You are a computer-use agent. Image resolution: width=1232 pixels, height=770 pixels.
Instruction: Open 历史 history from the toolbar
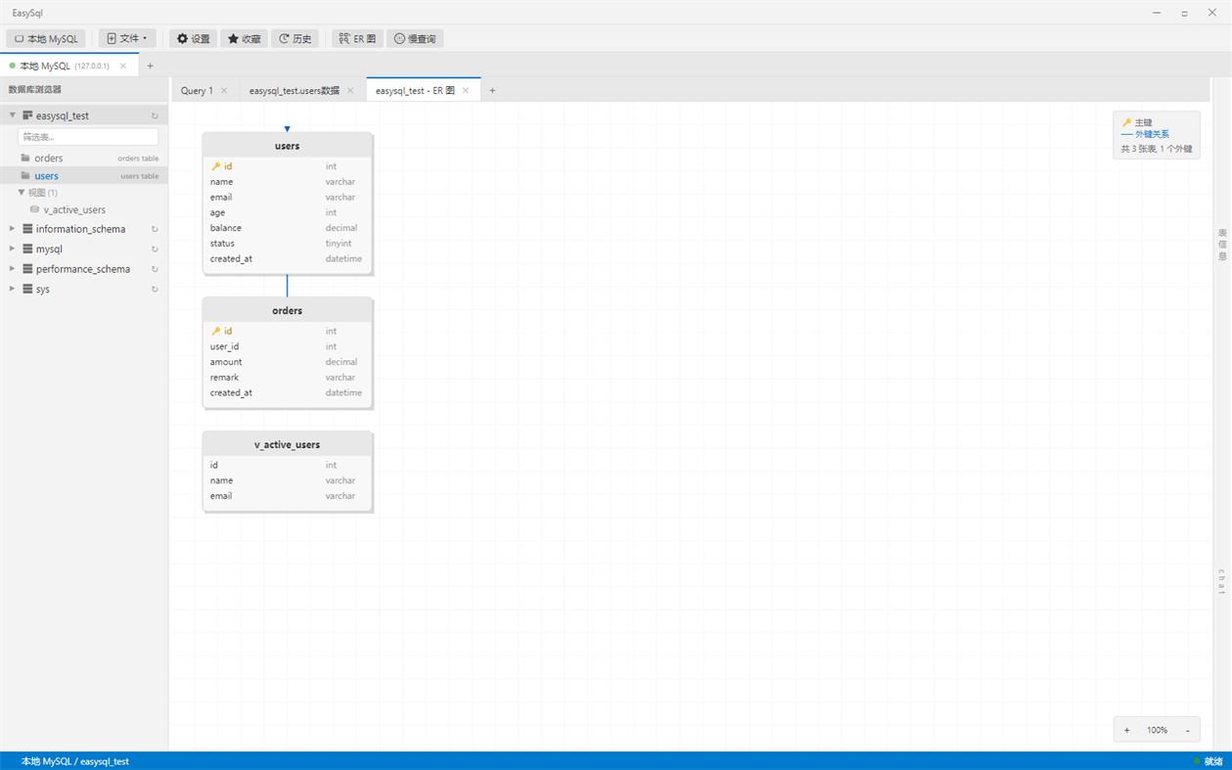[x=295, y=38]
